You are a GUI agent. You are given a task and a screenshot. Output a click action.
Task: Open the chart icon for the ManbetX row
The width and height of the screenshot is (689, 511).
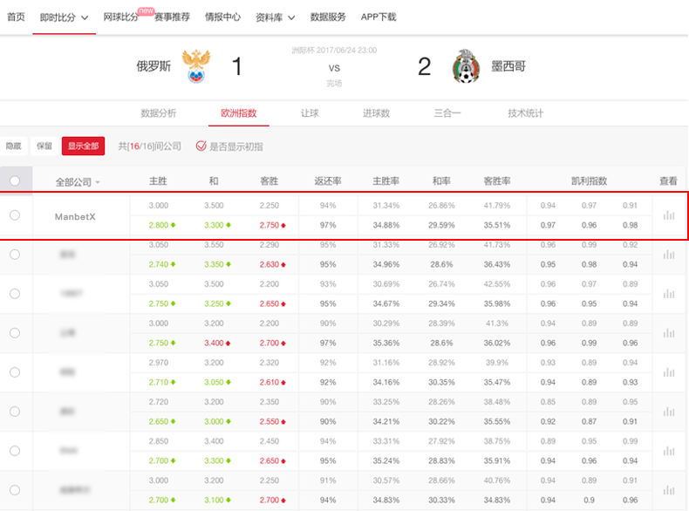669,215
